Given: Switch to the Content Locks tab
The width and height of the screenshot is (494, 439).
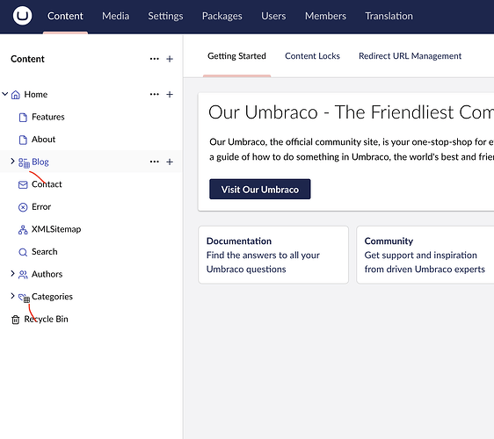Looking at the screenshot, I should coord(312,56).
